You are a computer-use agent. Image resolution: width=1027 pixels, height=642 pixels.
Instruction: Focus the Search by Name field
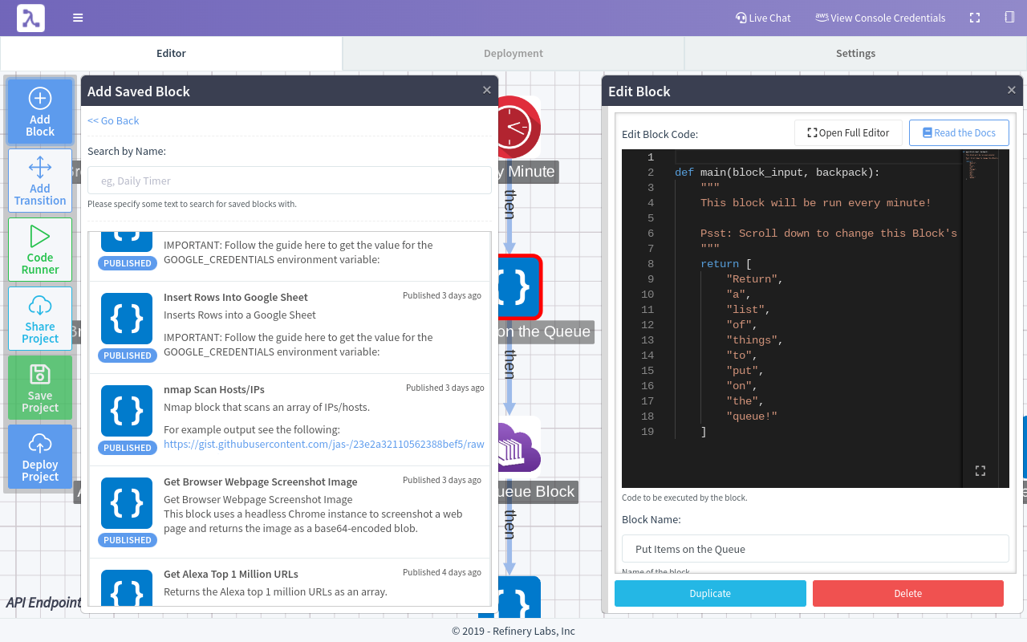[x=290, y=181]
